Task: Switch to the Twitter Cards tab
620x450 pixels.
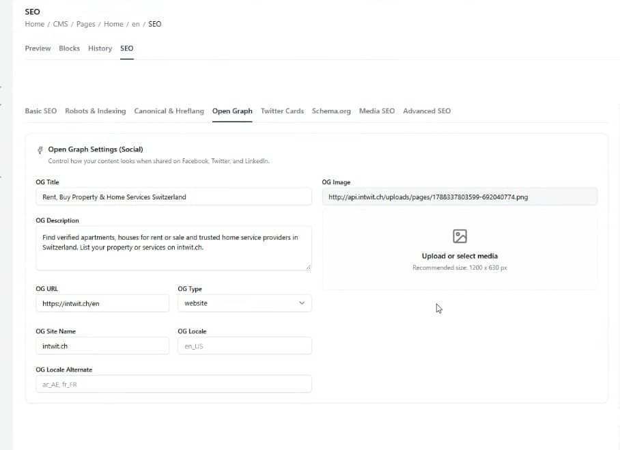Action: (x=282, y=111)
